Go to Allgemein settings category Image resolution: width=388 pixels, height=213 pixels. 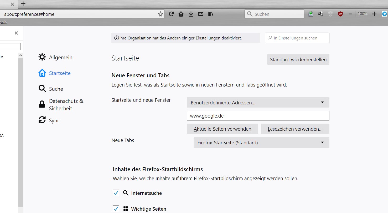(x=60, y=57)
